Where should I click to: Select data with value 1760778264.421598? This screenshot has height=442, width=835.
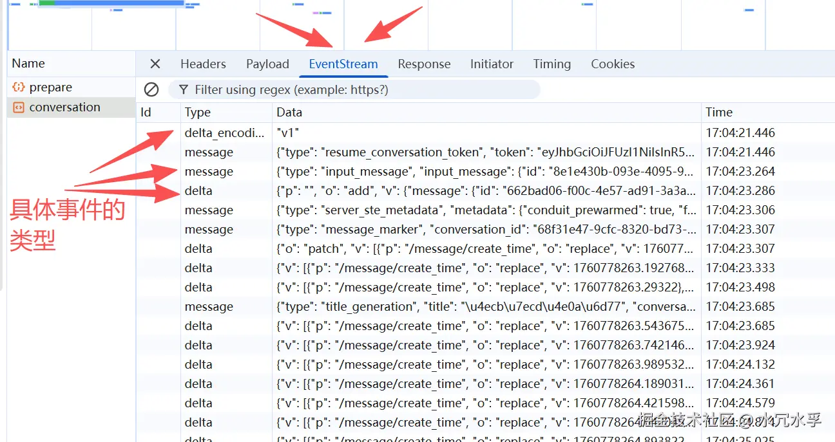[x=486, y=403]
